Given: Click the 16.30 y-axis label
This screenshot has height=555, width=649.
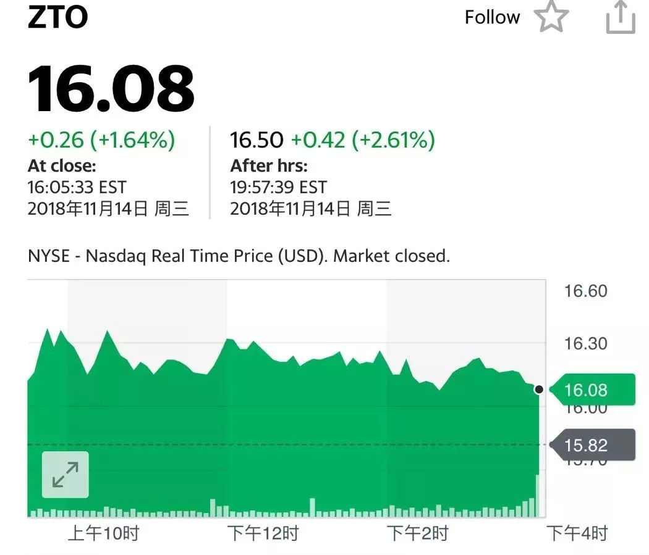Looking at the screenshot, I should [585, 343].
